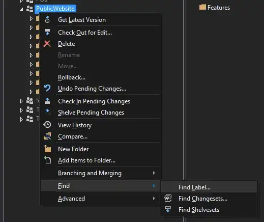Click the Undo Pending Changes arrow icon
The width and height of the screenshot is (264, 222).
pos(47,88)
